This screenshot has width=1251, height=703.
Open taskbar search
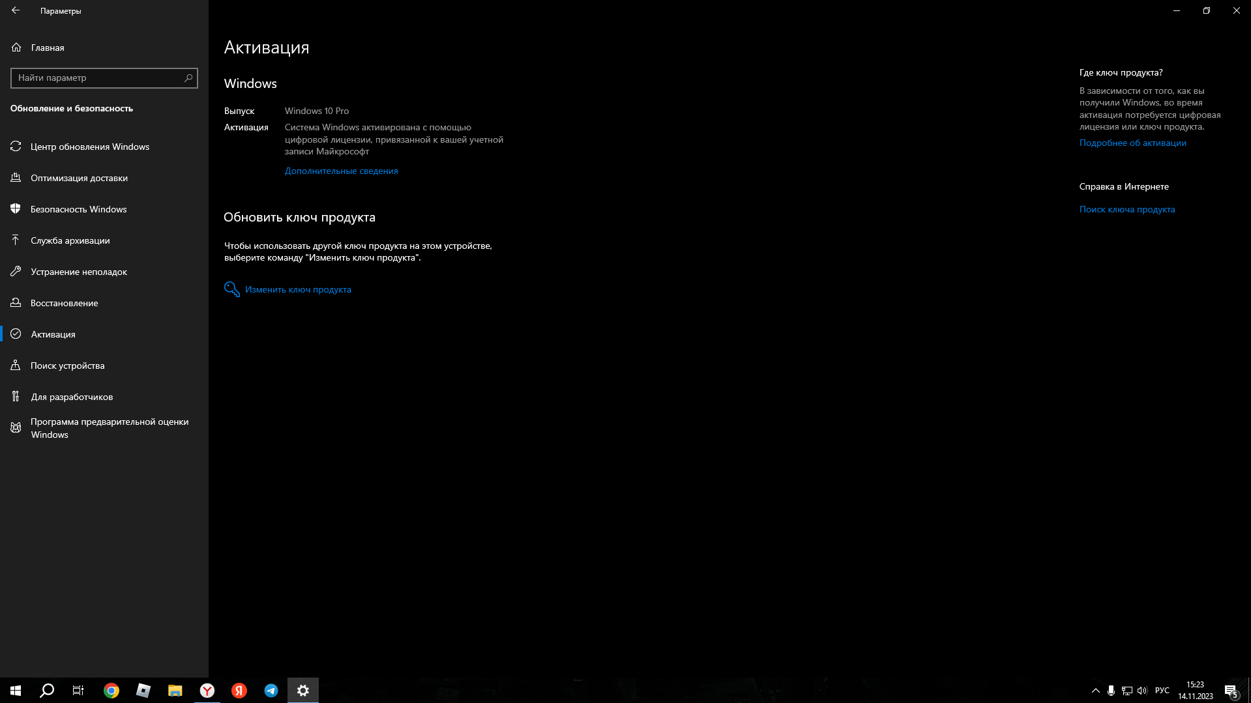47,691
